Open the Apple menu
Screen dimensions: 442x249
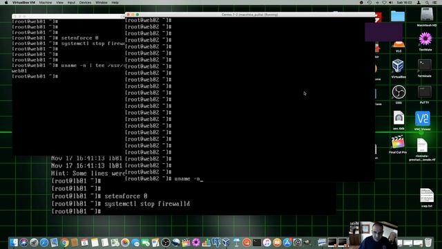tap(6, 3)
